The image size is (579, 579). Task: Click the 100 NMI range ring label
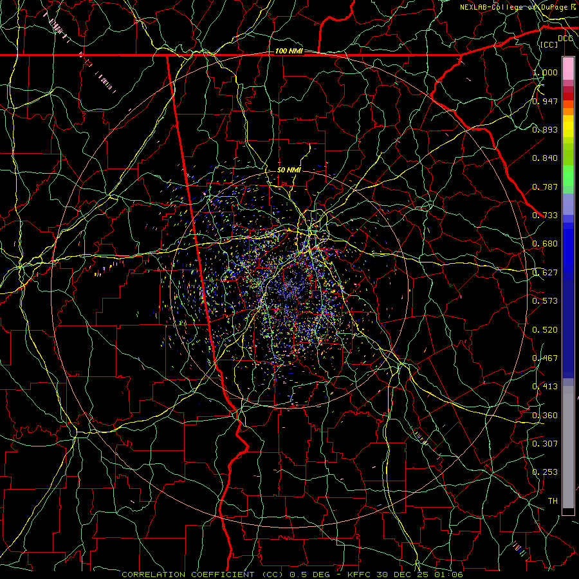coord(289,51)
